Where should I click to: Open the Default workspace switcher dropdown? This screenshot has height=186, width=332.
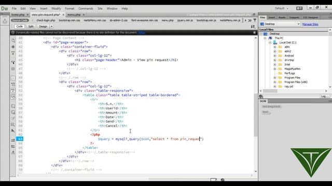click(282, 8)
